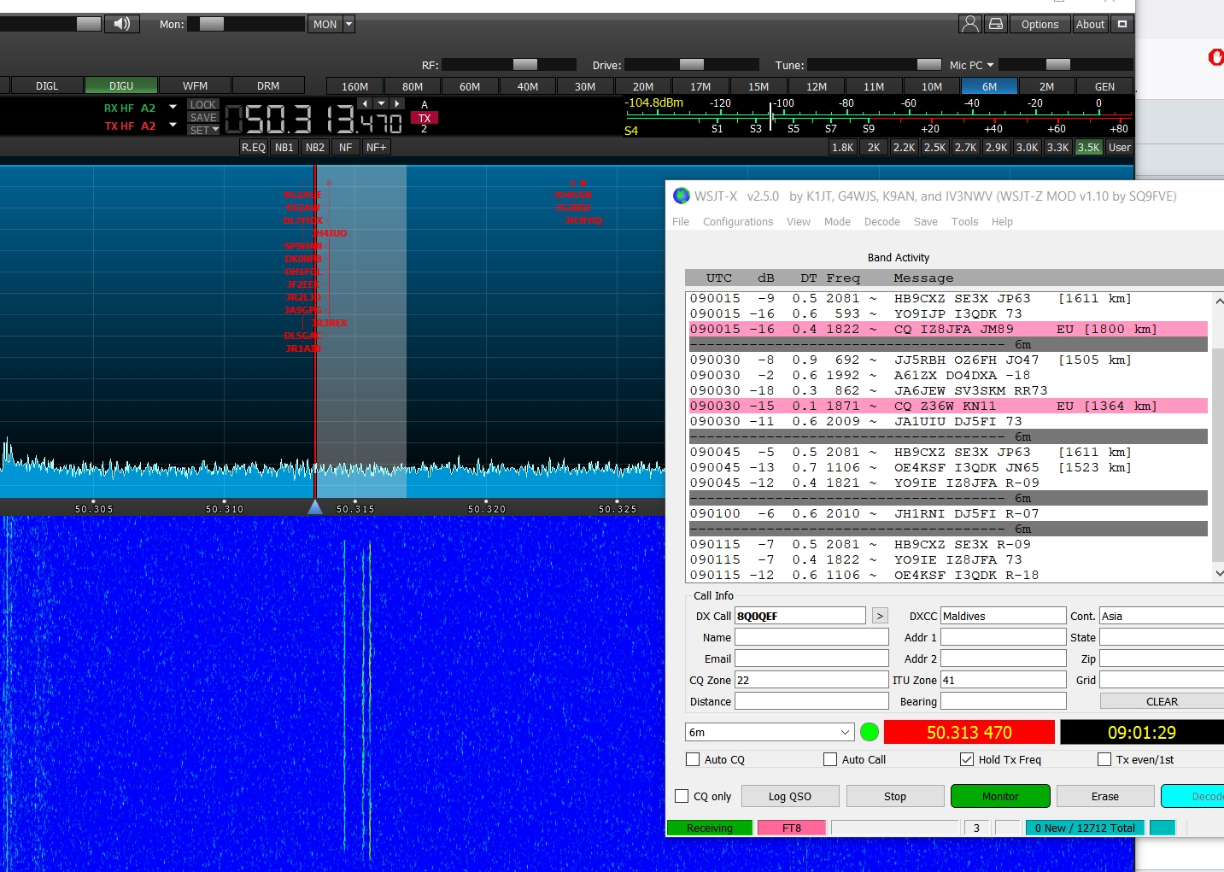Enable the Auto CQ checkbox
Viewport: 1224px width, 872px height.
click(x=693, y=759)
